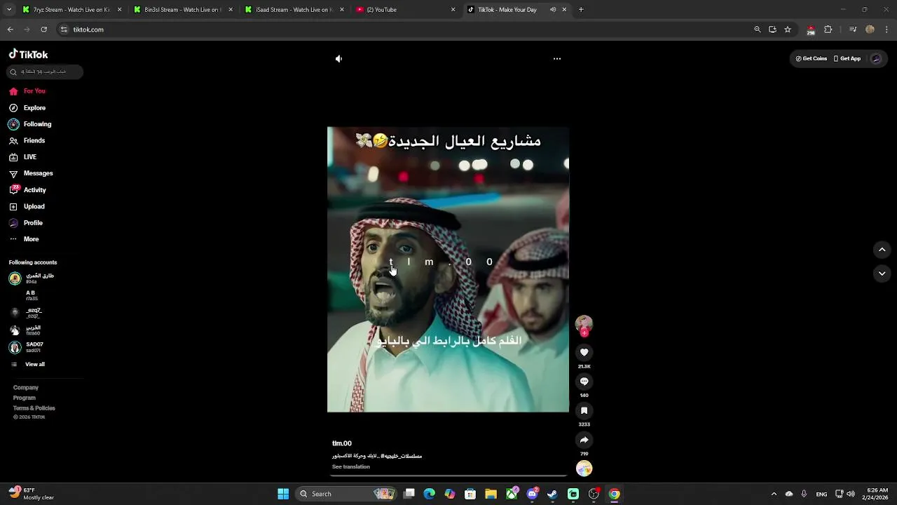Open the tab search dropdown arrow
Image resolution: width=897 pixels, height=505 pixels.
pyautogui.click(x=8, y=10)
